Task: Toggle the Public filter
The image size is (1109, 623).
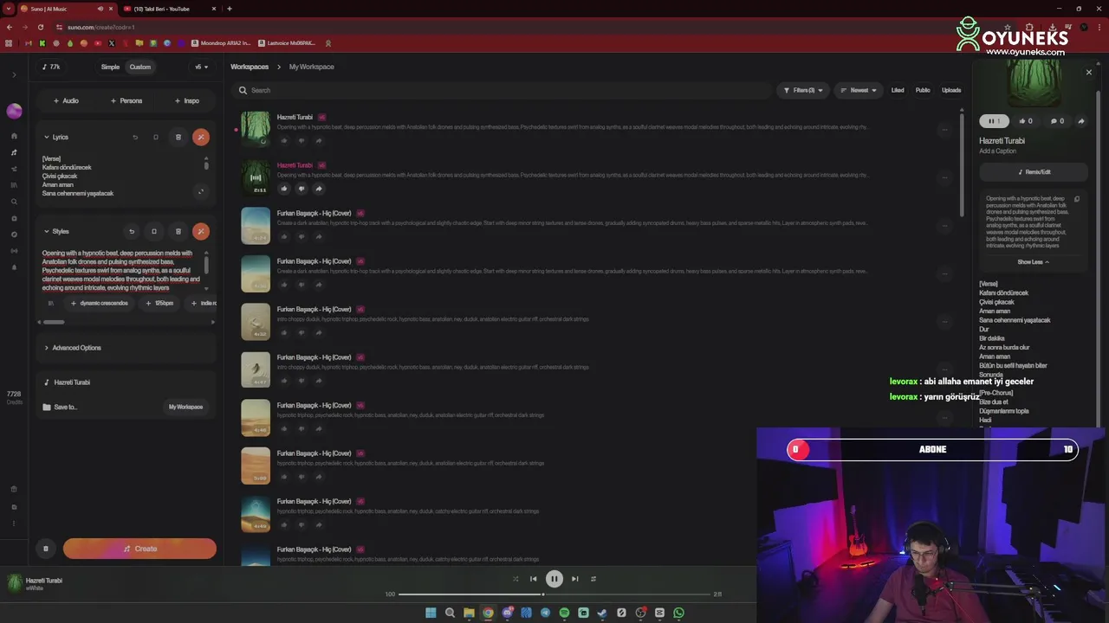Action: (x=923, y=90)
